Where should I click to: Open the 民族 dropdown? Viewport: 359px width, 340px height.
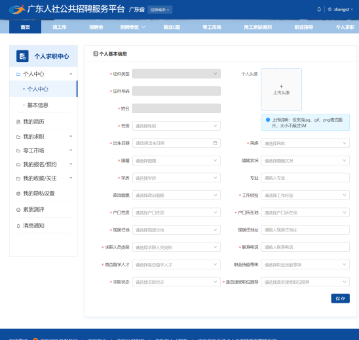[x=305, y=143]
